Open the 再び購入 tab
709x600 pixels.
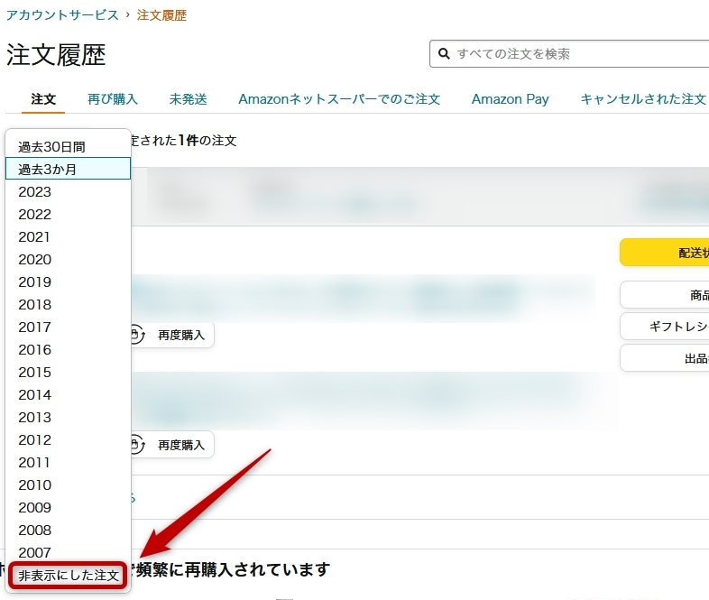point(113,99)
